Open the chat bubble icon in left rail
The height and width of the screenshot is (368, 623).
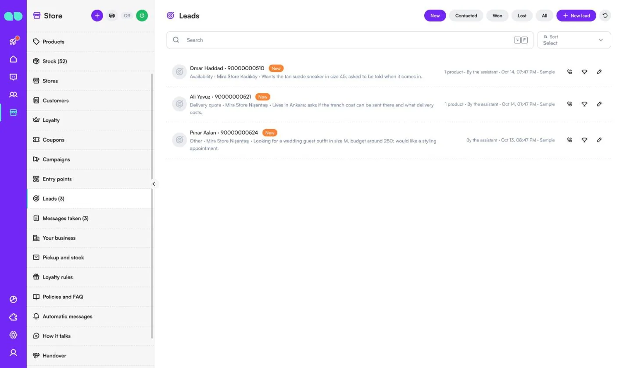pos(13,77)
